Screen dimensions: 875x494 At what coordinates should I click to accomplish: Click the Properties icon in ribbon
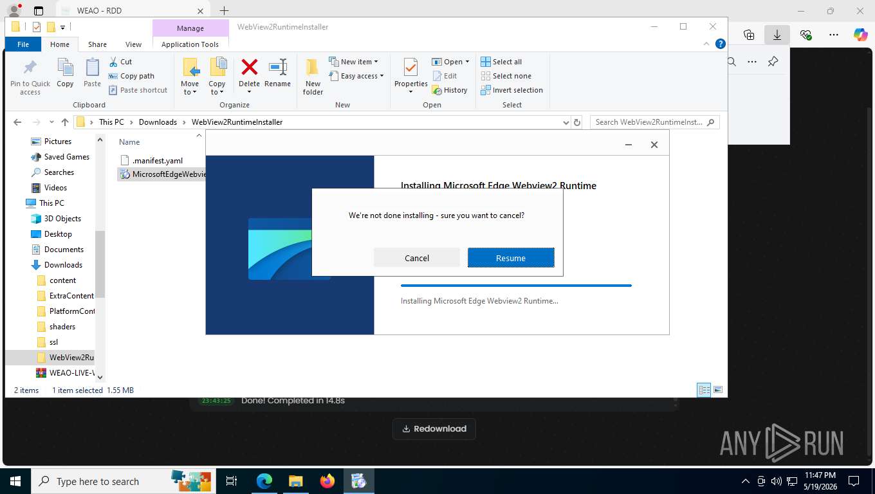pyautogui.click(x=411, y=75)
